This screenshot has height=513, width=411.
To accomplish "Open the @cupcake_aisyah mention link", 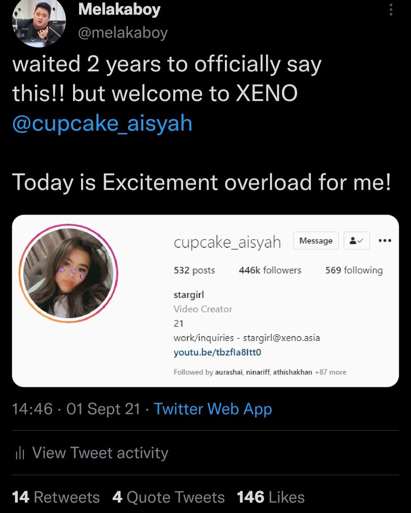I will click(x=102, y=123).
